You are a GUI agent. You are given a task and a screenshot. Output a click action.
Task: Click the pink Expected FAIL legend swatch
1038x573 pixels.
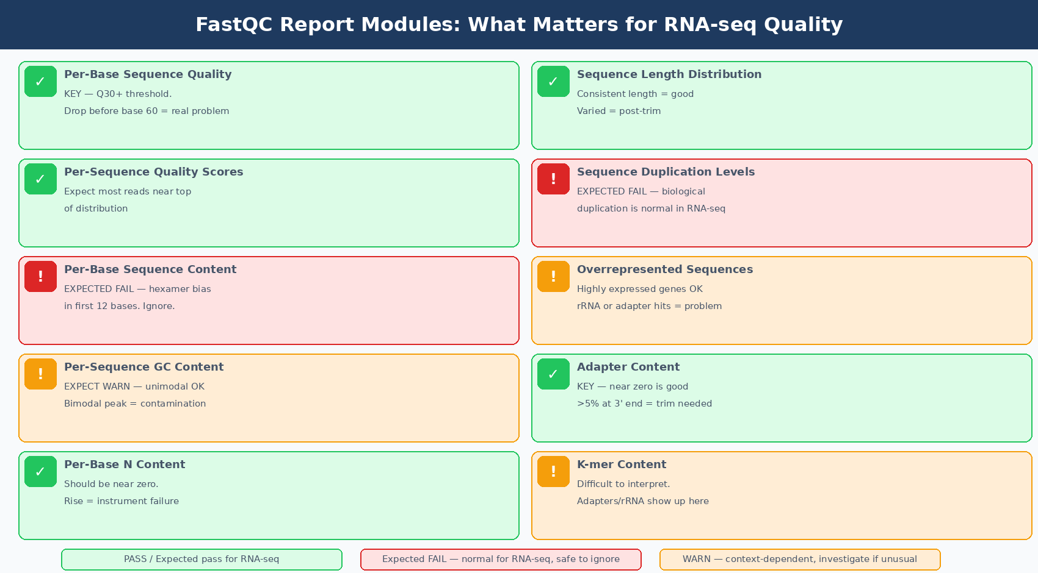coord(501,559)
